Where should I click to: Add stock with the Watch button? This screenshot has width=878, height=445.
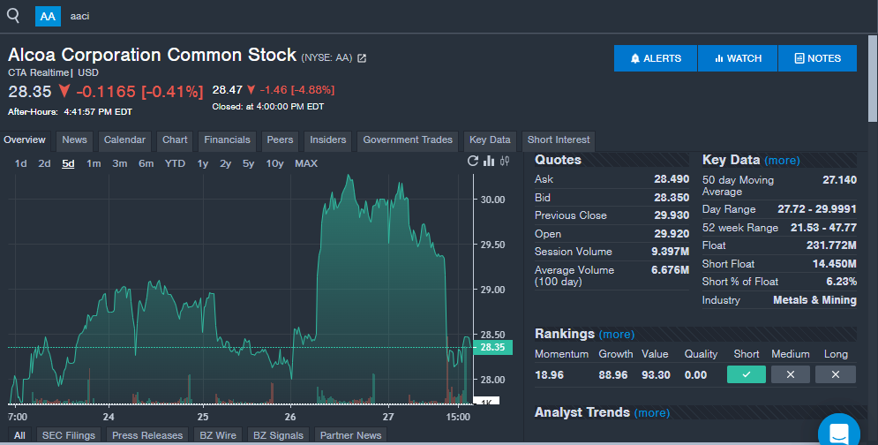[x=738, y=58]
